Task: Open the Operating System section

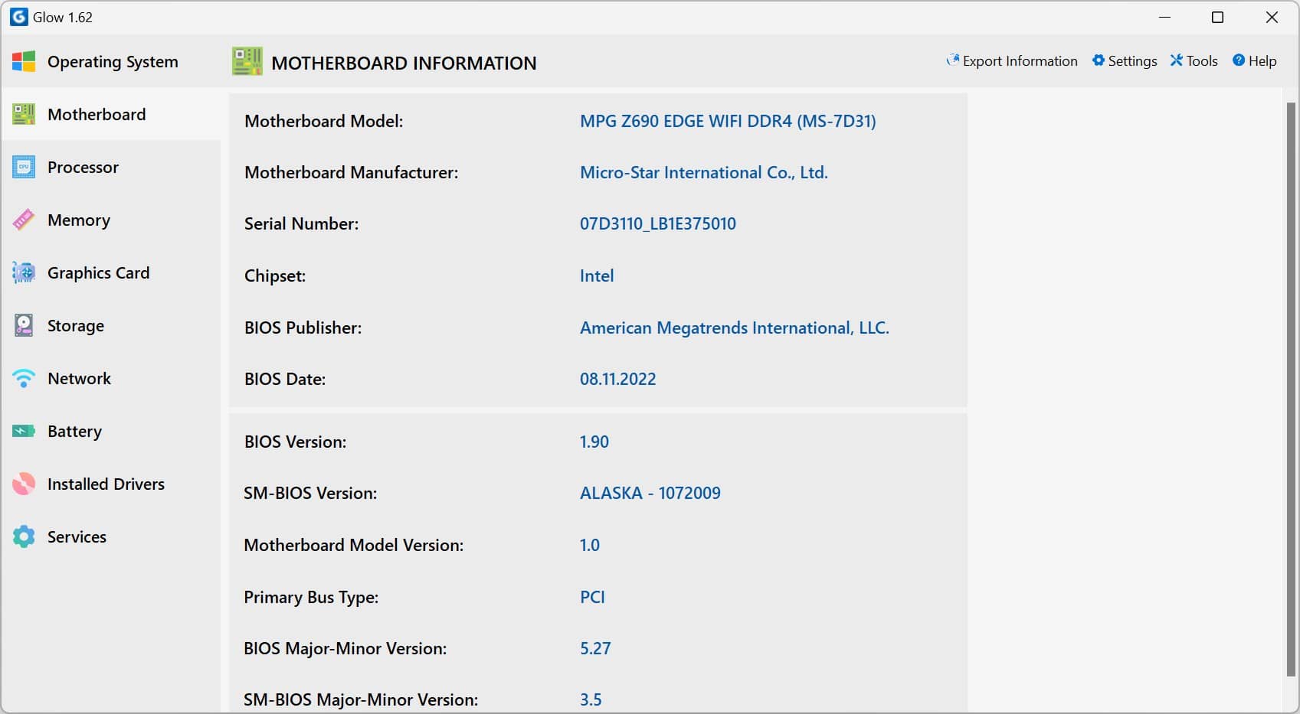Action: (x=113, y=62)
